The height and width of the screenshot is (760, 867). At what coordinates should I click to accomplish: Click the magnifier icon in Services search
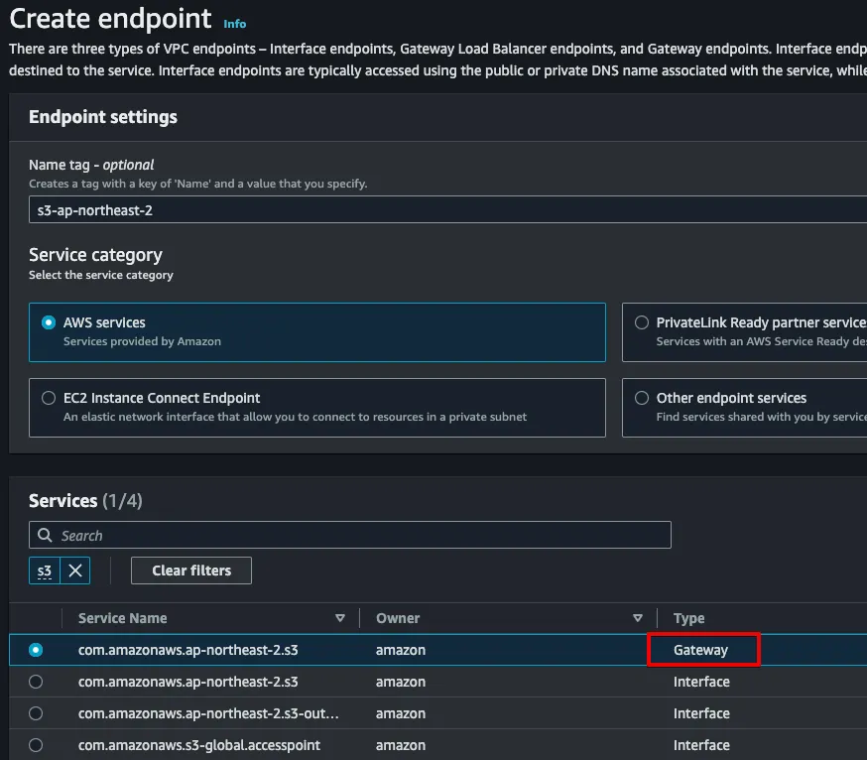[45, 535]
